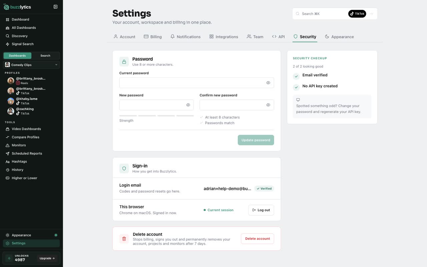Reveal the new password field text
The height and width of the screenshot is (267, 427).
188,105
